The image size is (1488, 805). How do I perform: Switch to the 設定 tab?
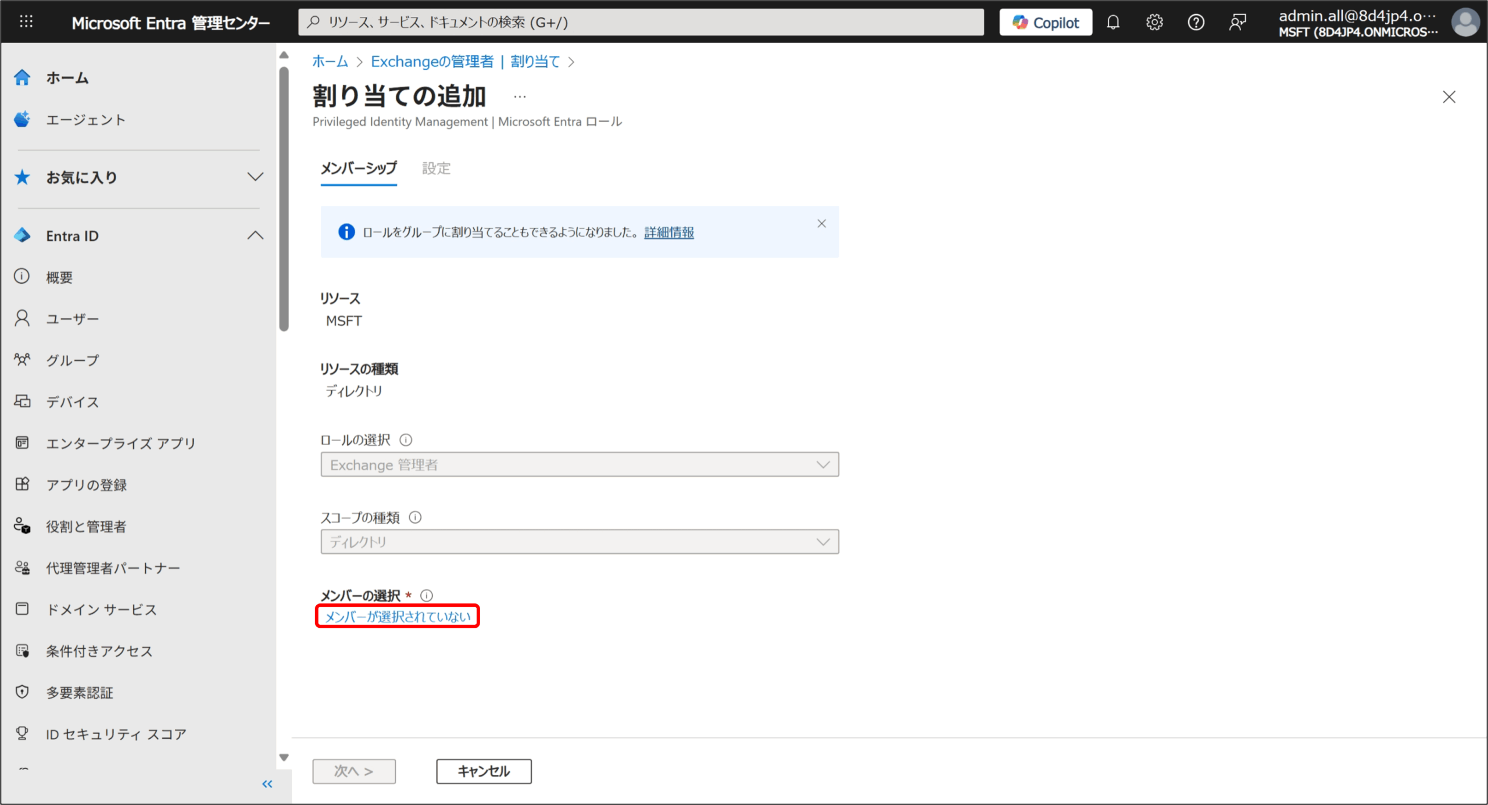[436, 169]
